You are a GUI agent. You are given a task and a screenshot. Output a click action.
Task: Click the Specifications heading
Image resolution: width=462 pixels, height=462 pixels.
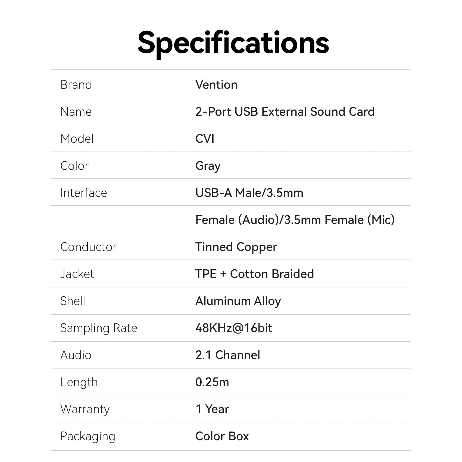(233, 43)
